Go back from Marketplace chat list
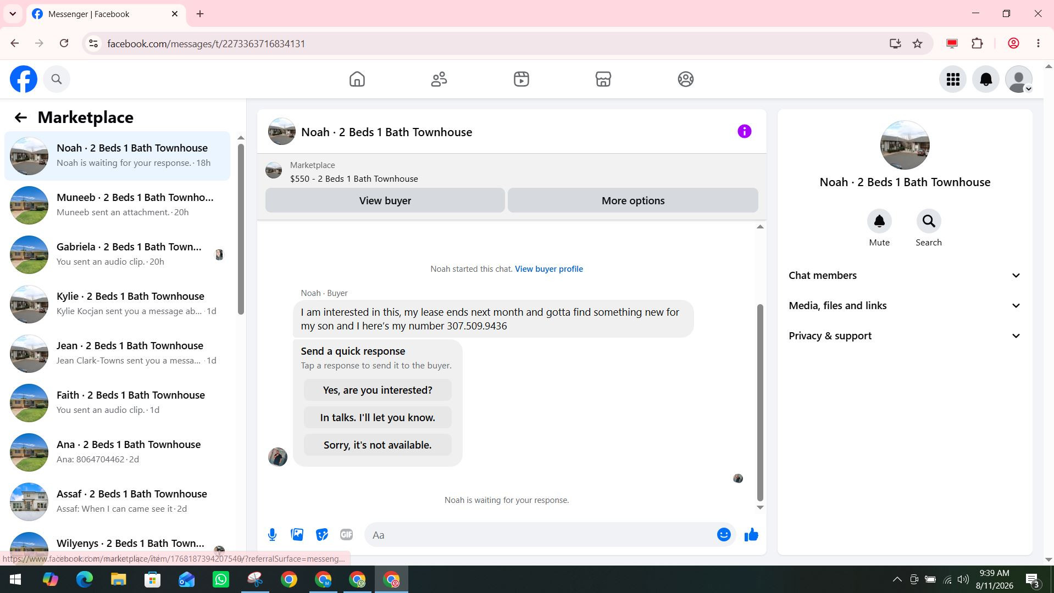Image resolution: width=1054 pixels, height=593 pixels. click(20, 118)
